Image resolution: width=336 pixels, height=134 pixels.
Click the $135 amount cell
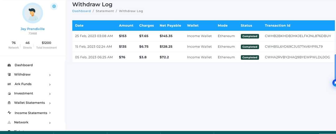[123, 46]
